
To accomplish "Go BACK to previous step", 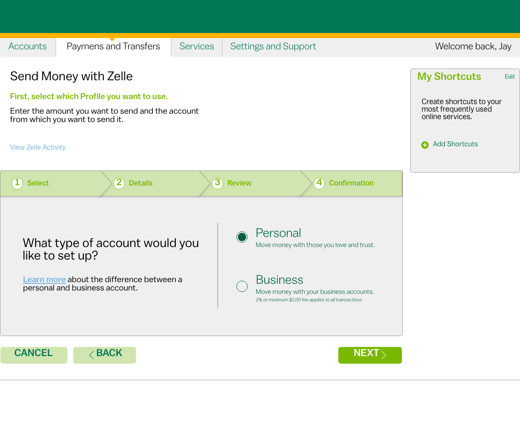I will [105, 355].
